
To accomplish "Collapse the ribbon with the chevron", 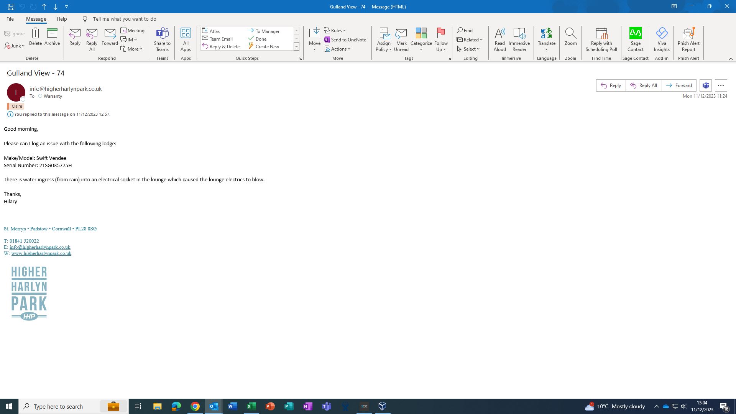I will pos(730,59).
